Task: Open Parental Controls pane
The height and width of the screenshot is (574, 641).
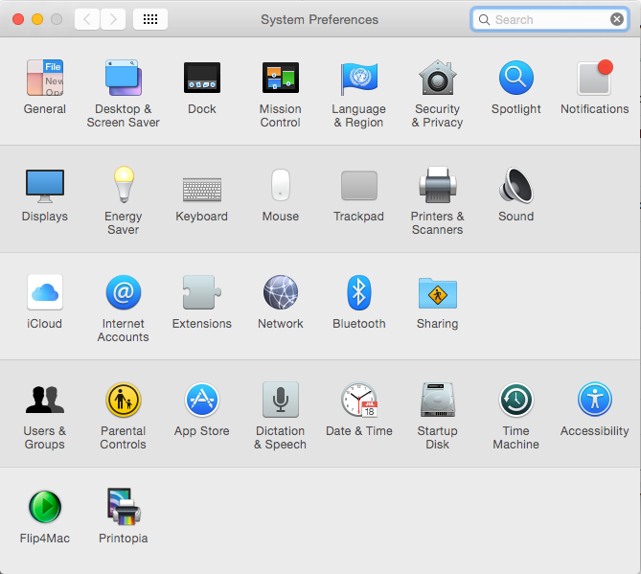Action: tap(123, 401)
